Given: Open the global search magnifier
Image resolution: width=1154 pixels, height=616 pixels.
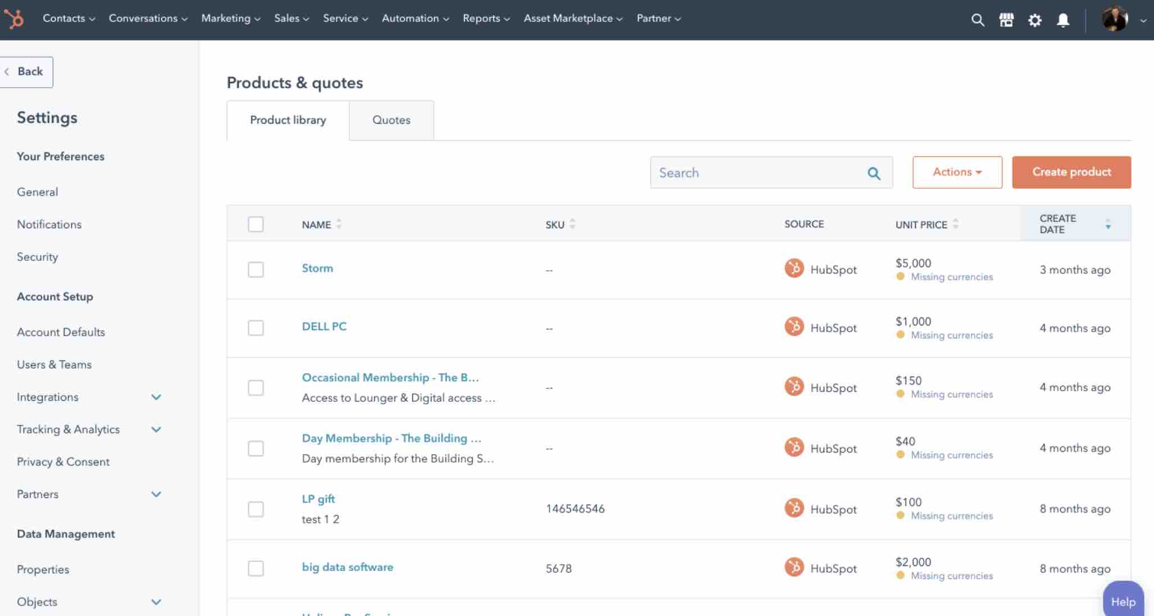Looking at the screenshot, I should pos(978,20).
